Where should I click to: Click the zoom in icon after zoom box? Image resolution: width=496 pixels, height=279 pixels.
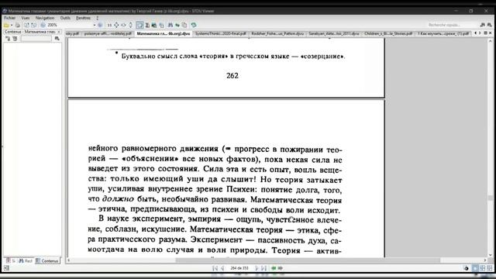click(x=100, y=25)
